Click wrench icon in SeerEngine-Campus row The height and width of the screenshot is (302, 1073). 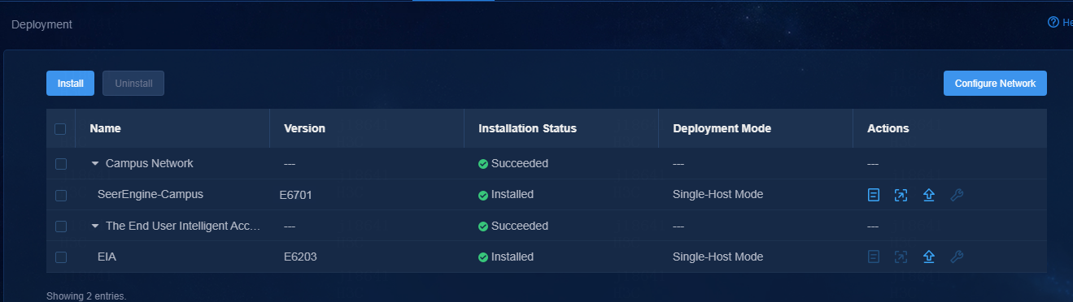coord(957,195)
